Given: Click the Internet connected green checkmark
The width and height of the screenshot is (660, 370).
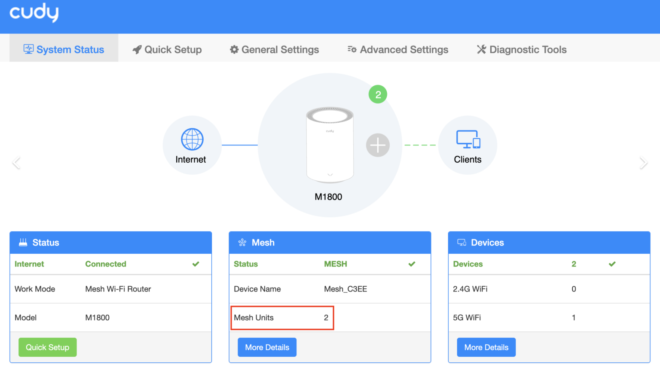Looking at the screenshot, I should (196, 264).
